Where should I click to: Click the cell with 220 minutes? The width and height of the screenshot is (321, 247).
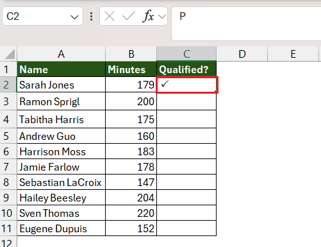coord(131,213)
